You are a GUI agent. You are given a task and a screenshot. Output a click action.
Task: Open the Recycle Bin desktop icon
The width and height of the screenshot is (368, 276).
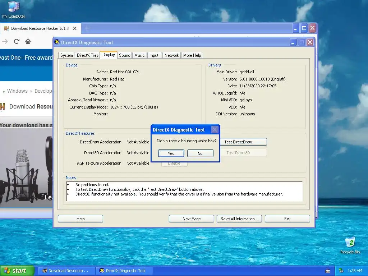click(350, 245)
